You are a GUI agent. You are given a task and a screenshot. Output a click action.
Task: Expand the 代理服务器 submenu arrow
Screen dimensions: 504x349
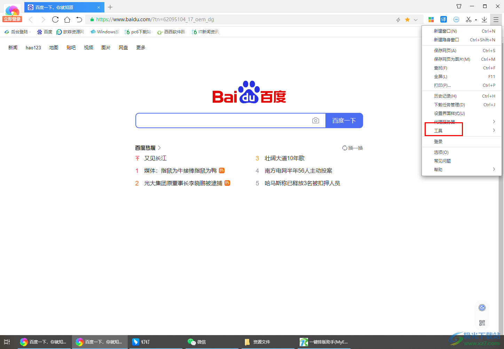(494, 122)
